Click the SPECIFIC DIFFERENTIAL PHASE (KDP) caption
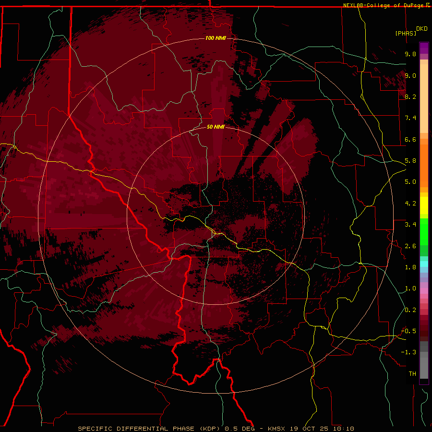Viewport: 432px width, 432px height. [150, 429]
